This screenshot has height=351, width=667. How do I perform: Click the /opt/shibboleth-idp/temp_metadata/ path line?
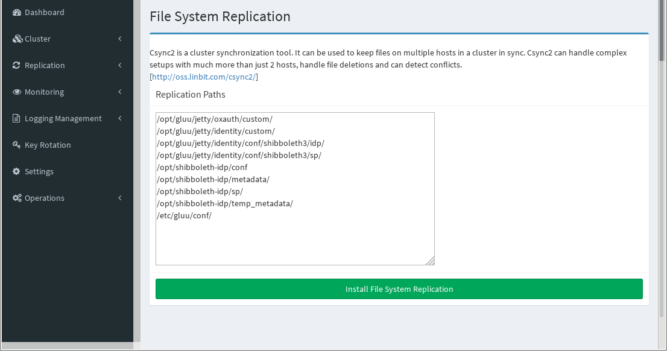click(x=224, y=203)
